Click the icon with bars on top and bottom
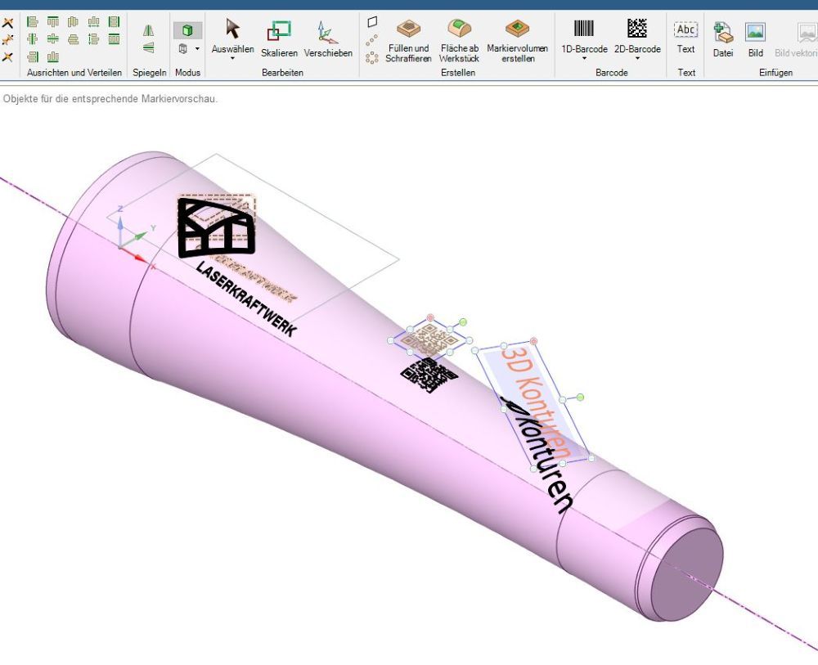 (114, 39)
